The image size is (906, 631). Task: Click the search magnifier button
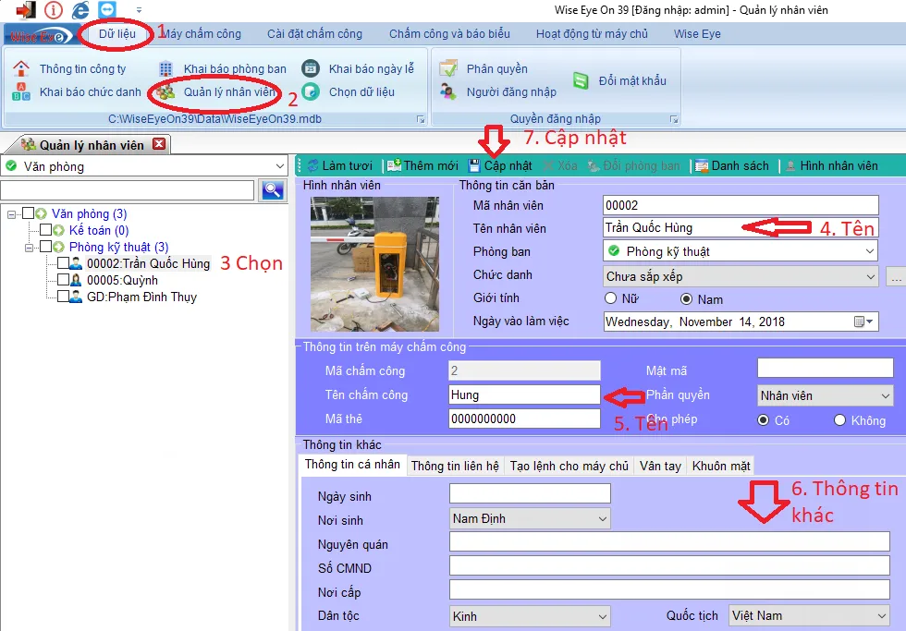[x=273, y=190]
